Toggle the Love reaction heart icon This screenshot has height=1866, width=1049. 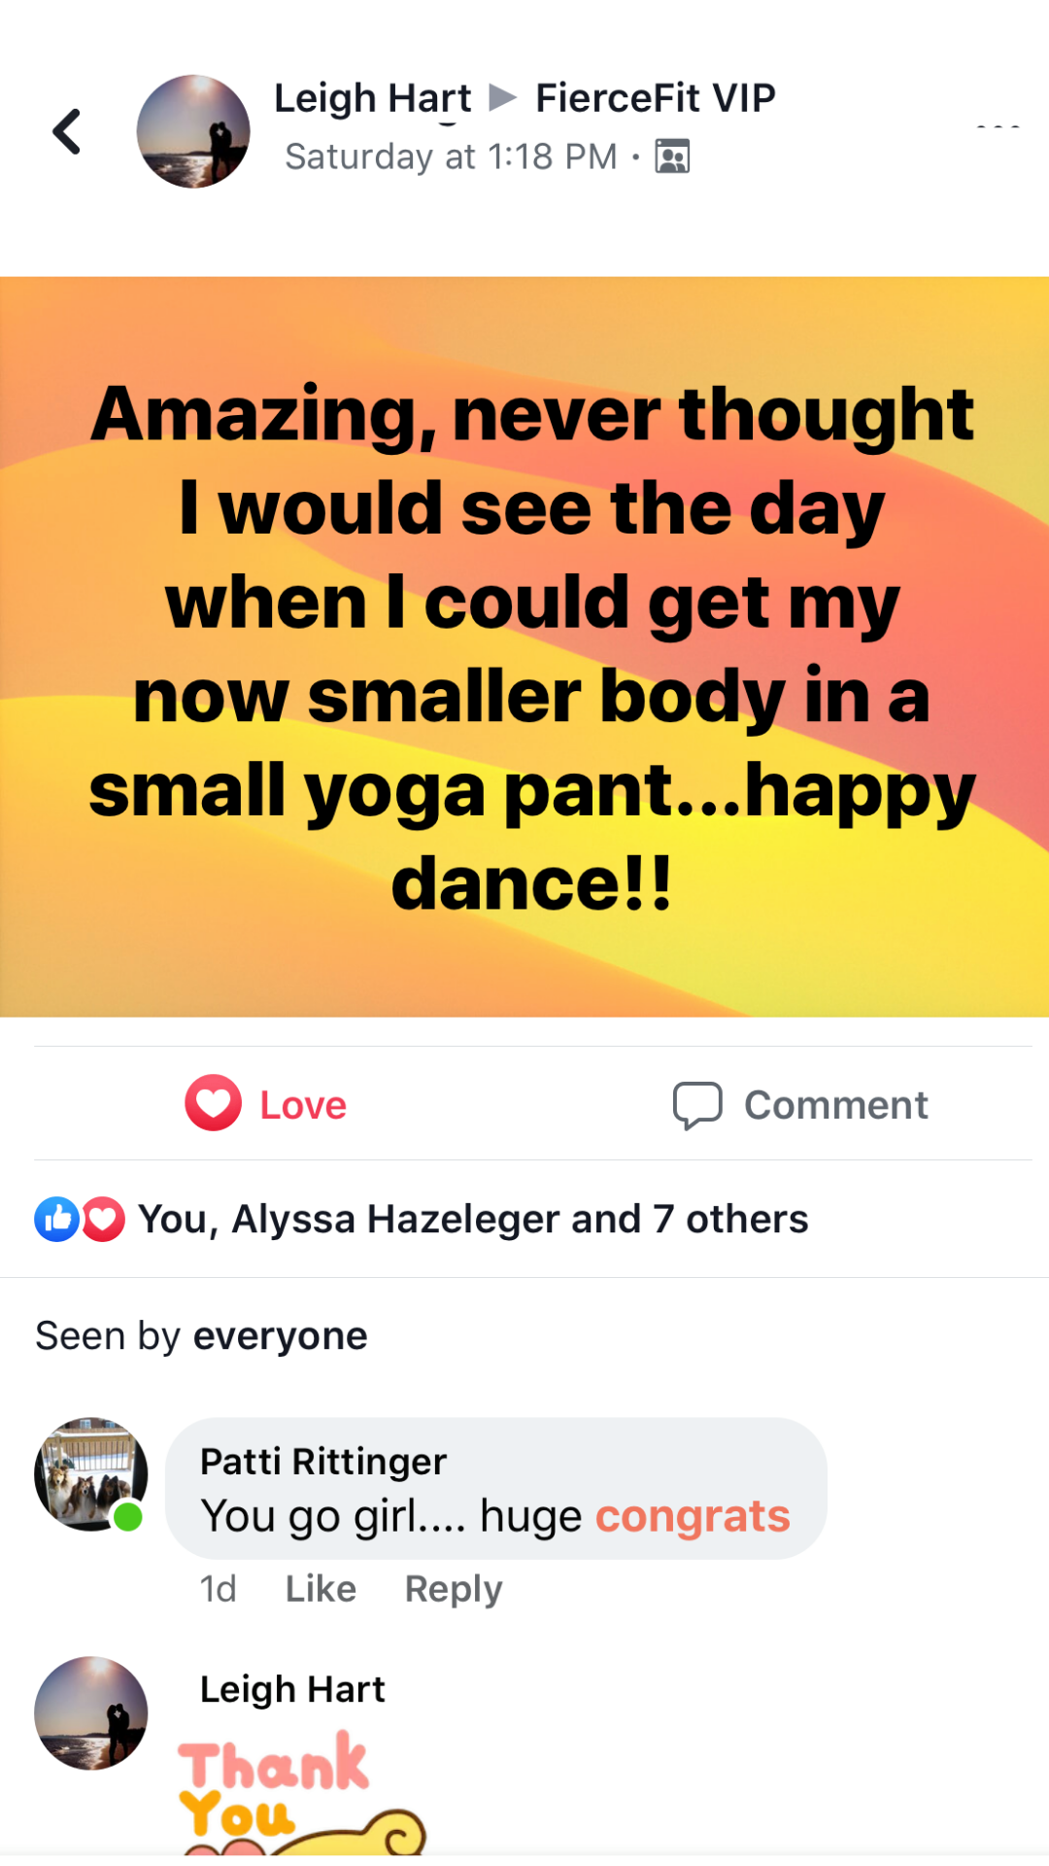(x=214, y=1103)
